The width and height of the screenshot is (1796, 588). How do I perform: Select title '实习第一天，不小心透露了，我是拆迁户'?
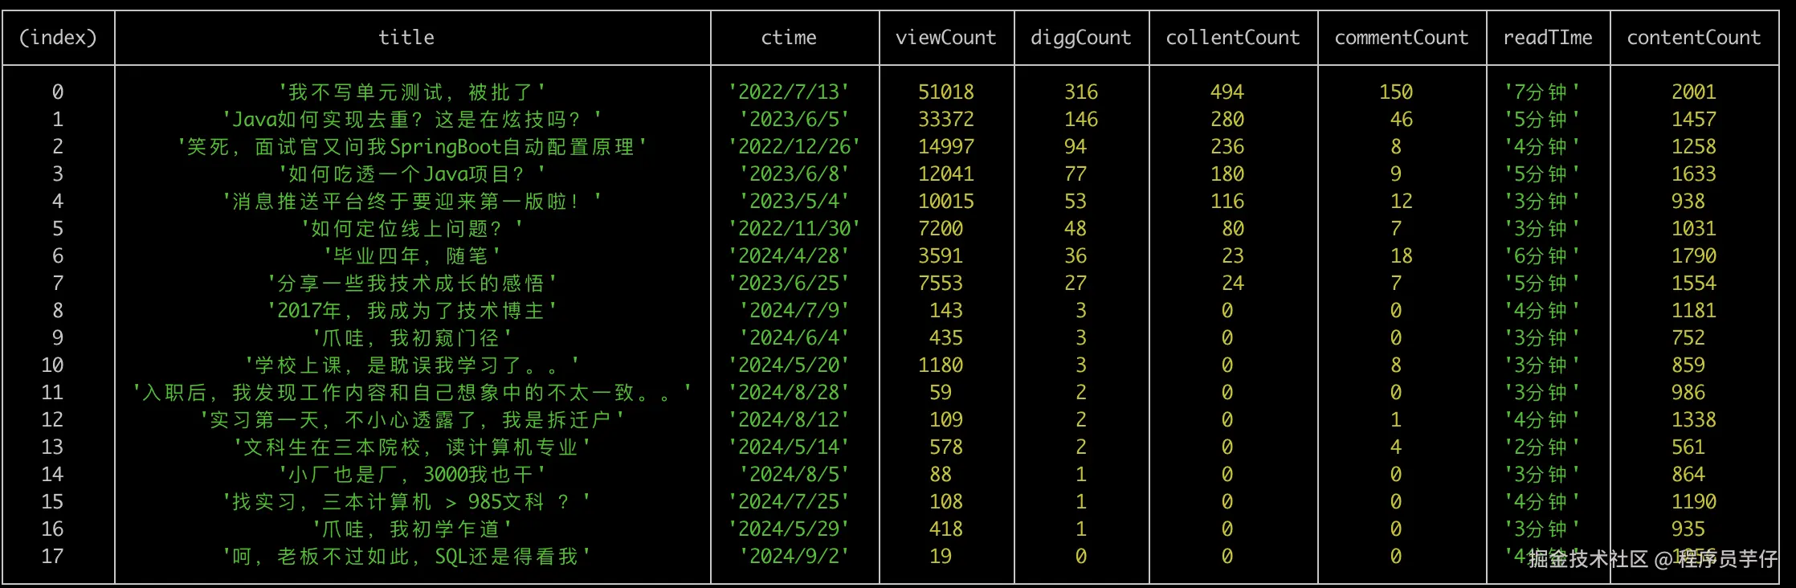coord(412,420)
